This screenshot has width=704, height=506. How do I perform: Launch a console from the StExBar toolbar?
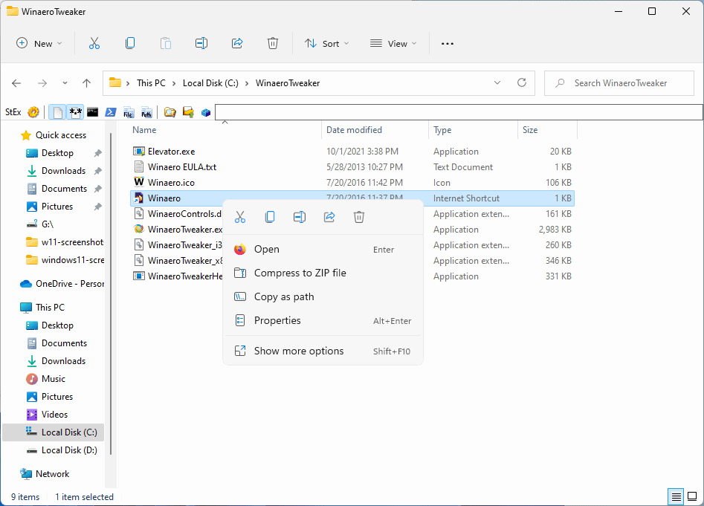click(92, 111)
